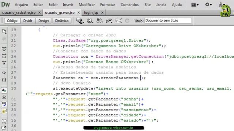Click remove comment icon
Viewport: 234px width, 131px height.
pyautogui.click(x=4, y=128)
